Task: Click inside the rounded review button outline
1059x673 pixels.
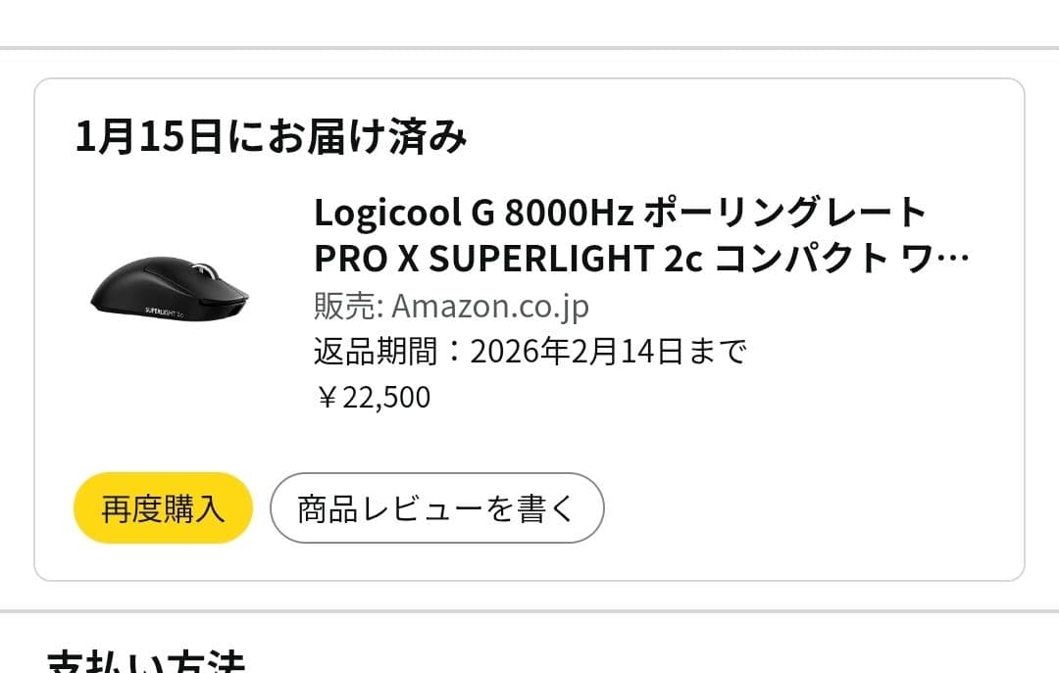Action: coord(435,506)
